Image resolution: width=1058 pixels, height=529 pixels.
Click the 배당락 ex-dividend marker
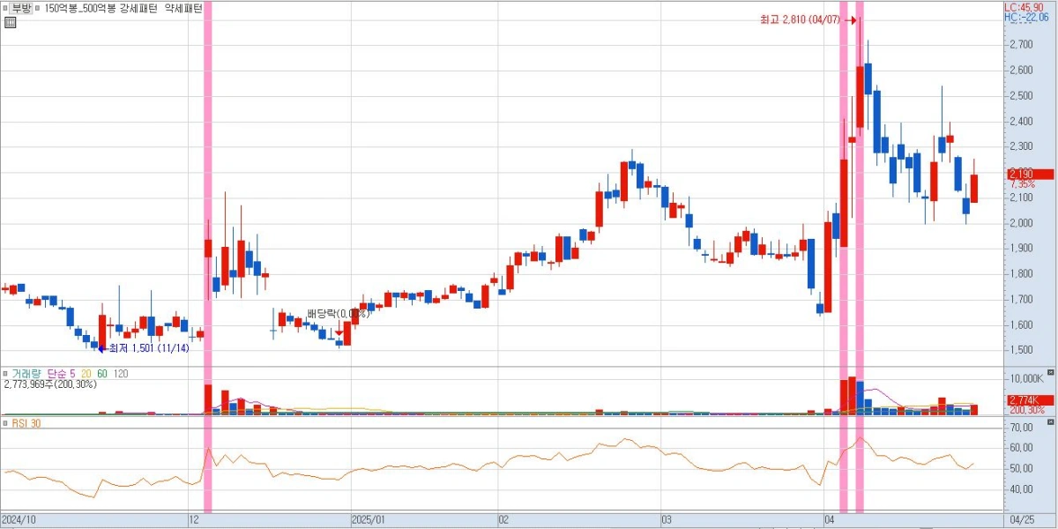click(339, 314)
